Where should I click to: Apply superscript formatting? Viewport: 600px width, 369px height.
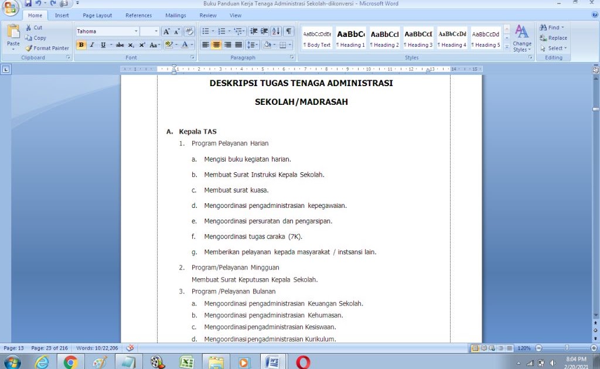click(142, 45)
